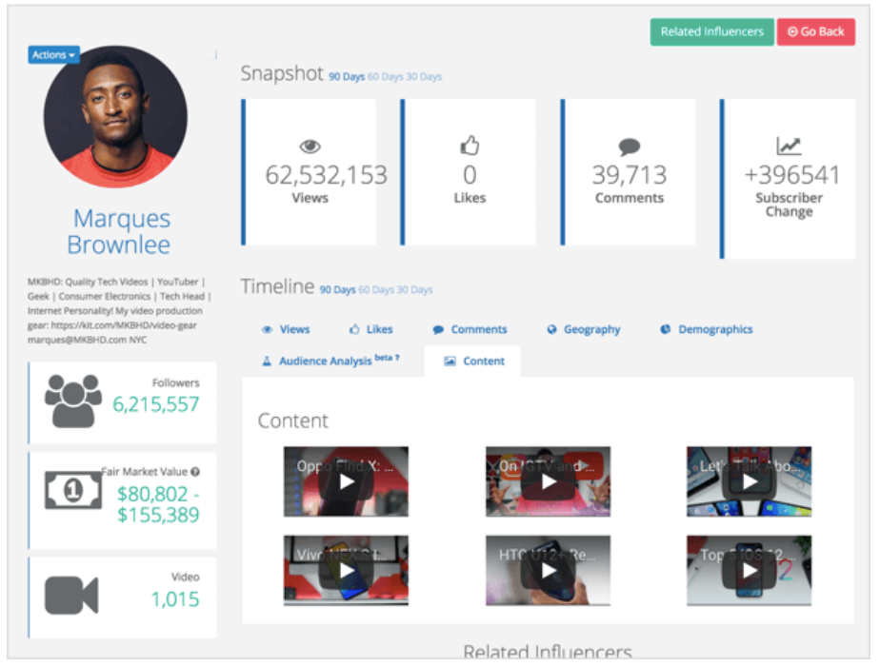Viewport: 880px width, 666px height.
Task: Play the Top 5 iOS 12 video
Action: pos(750,571)
